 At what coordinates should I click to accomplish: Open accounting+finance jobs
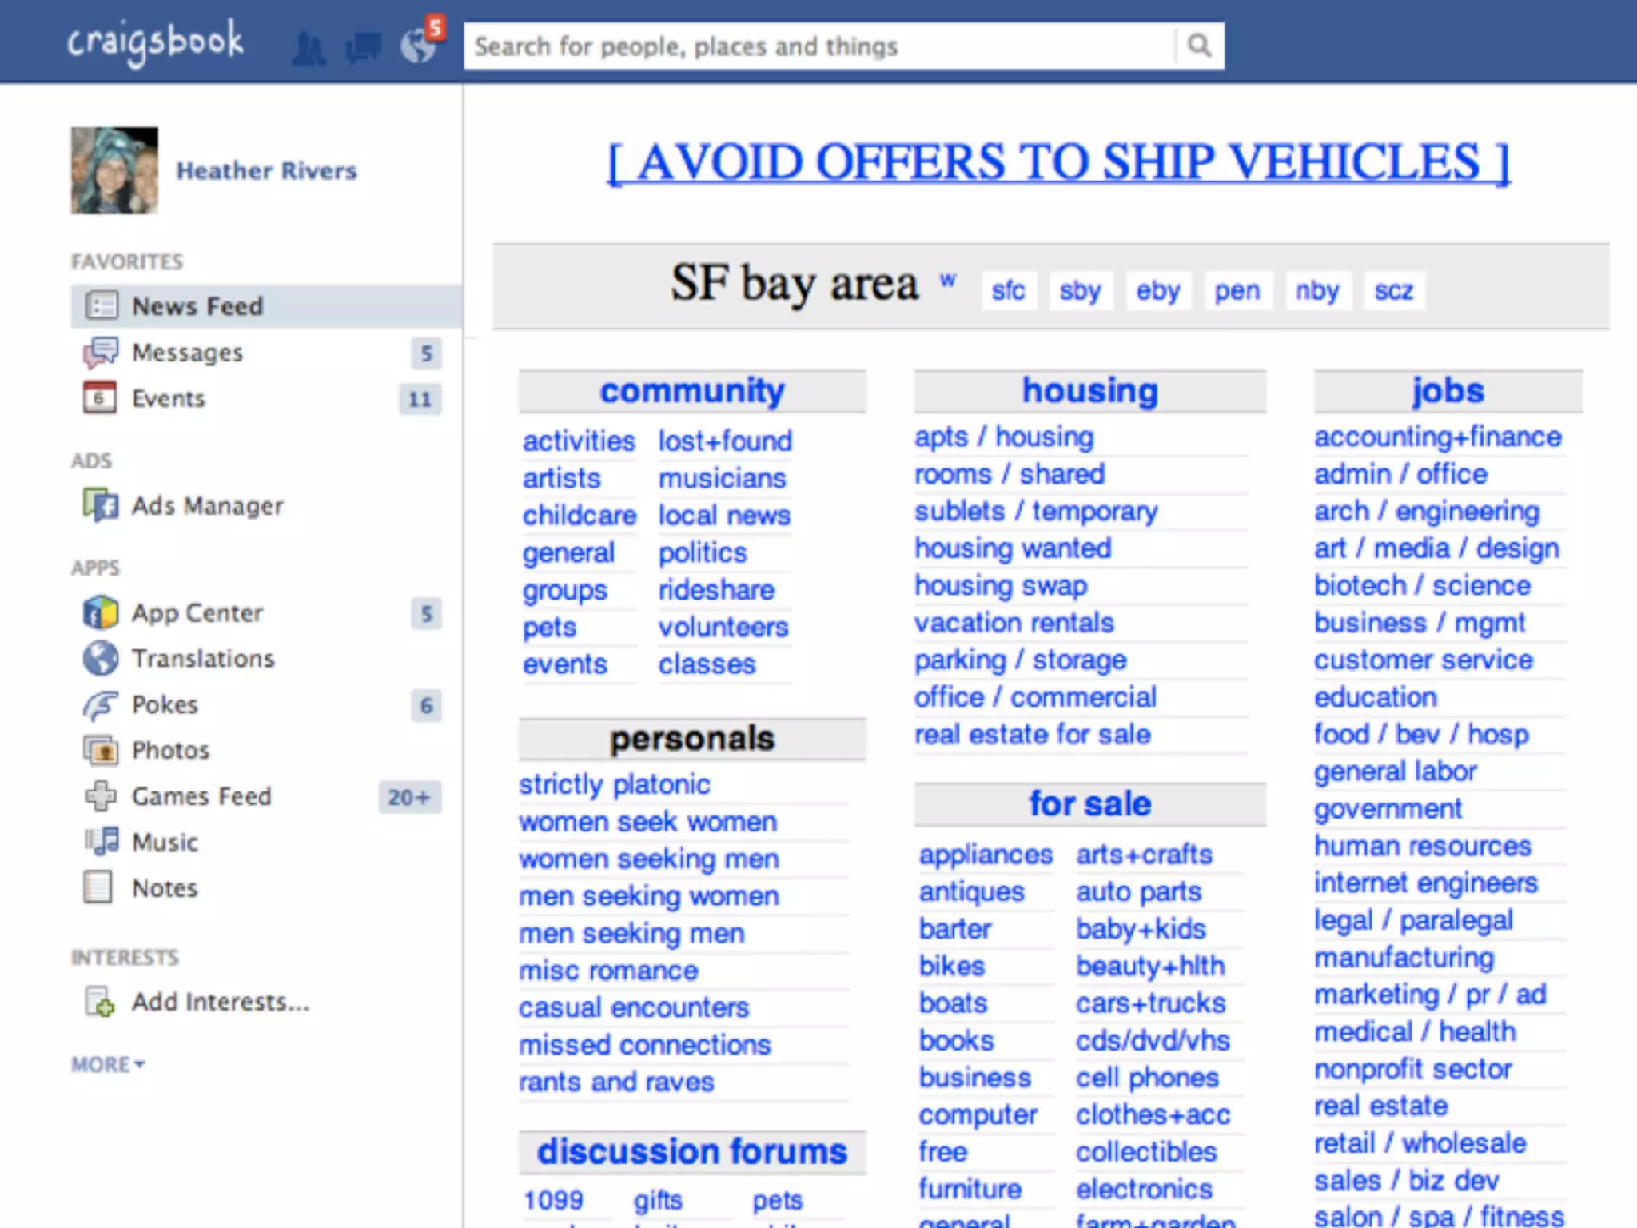(x=1438, y=437)
